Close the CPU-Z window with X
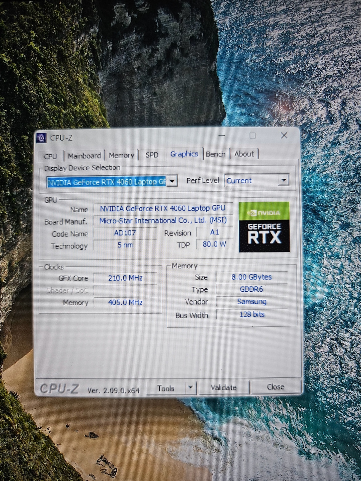 coord(284,136)
